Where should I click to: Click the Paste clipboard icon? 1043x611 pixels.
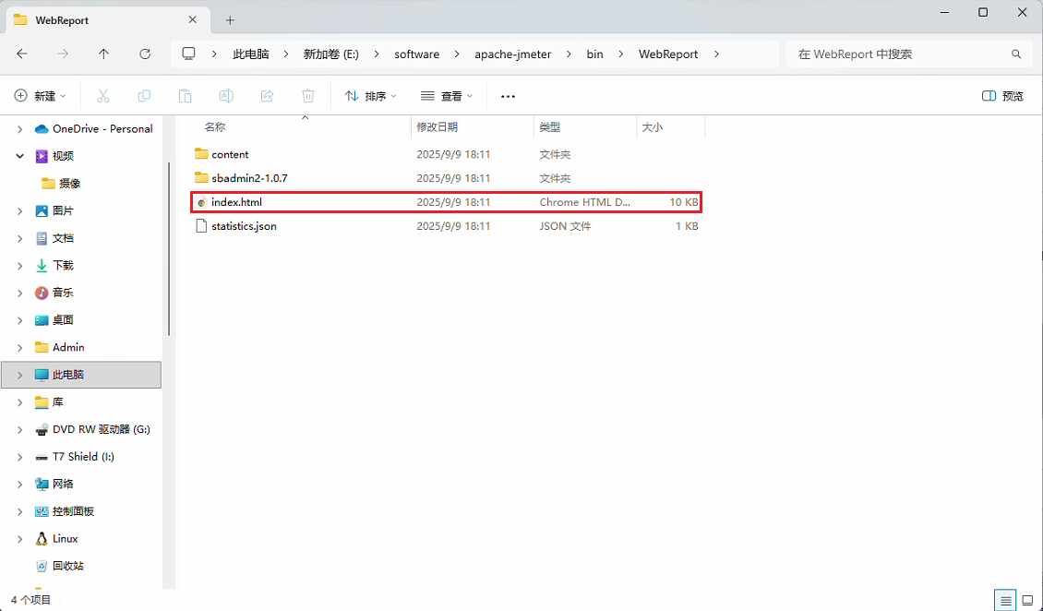[x=185, y=96]
